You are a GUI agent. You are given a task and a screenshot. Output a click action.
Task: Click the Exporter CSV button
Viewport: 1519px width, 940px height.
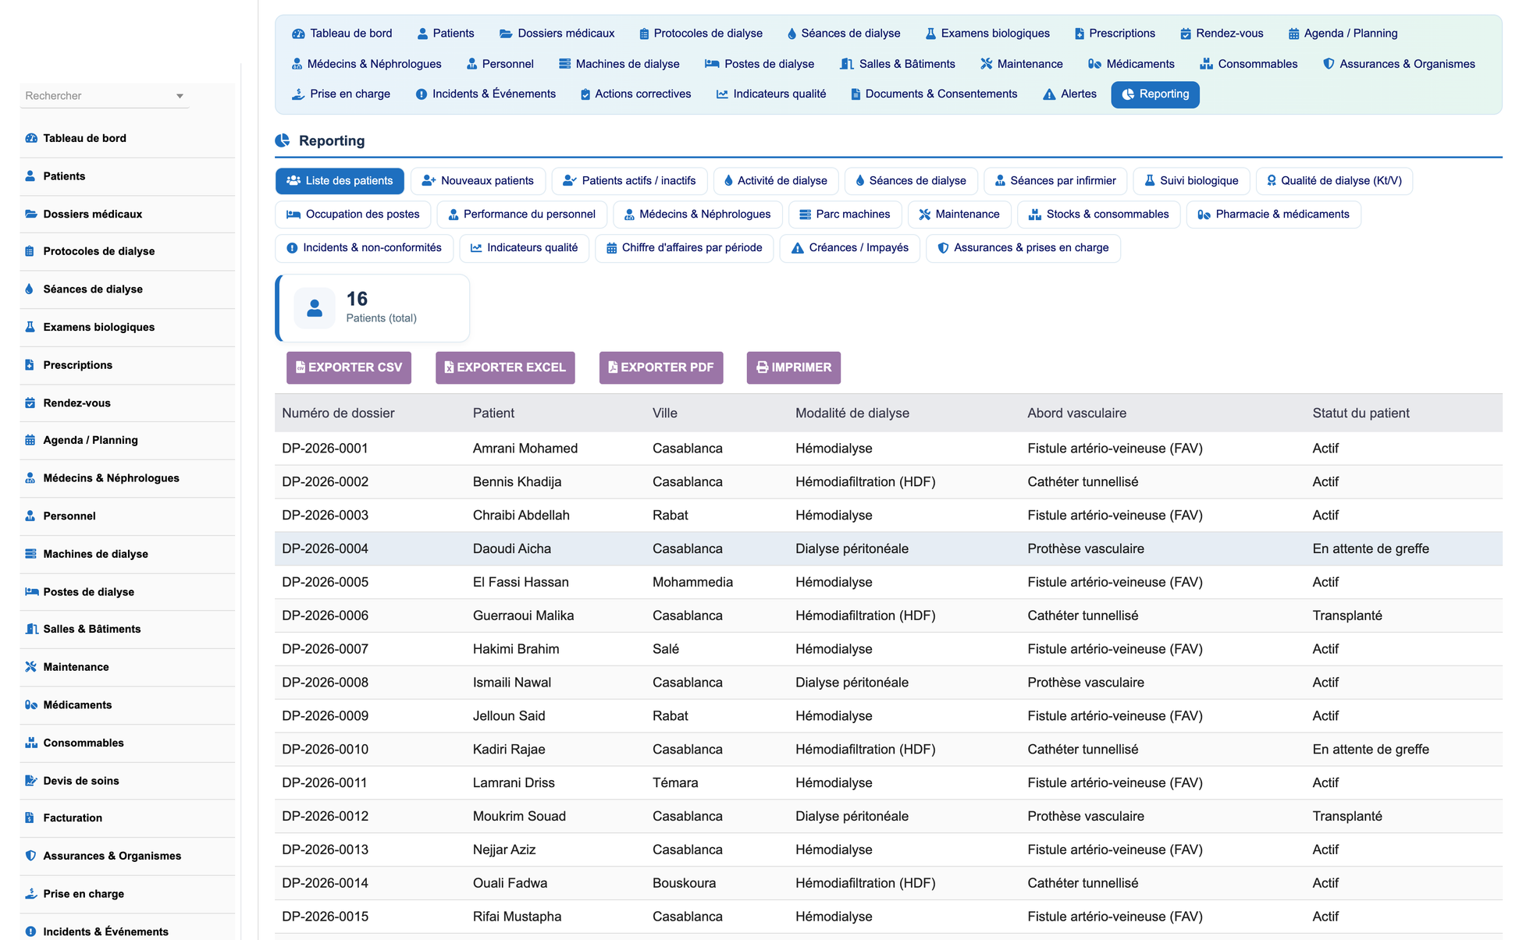pyautogui.click(x=349, y=367)
